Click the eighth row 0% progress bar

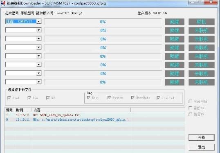point(103,82)
